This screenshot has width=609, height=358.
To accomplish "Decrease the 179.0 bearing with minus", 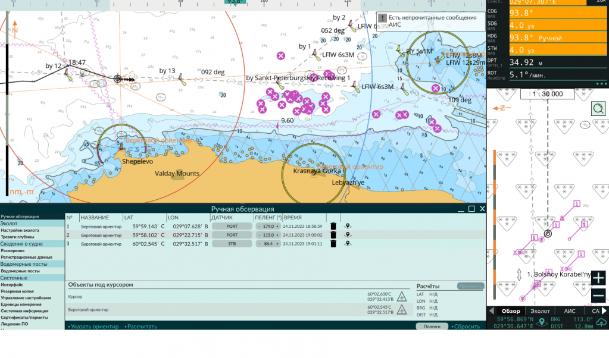I will coord(260,226).
